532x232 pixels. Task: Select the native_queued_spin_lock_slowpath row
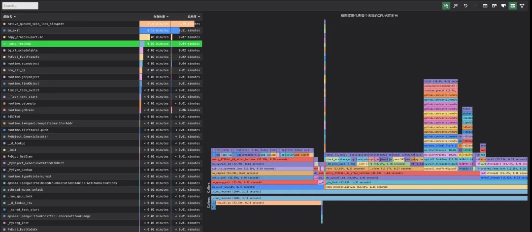101,24
